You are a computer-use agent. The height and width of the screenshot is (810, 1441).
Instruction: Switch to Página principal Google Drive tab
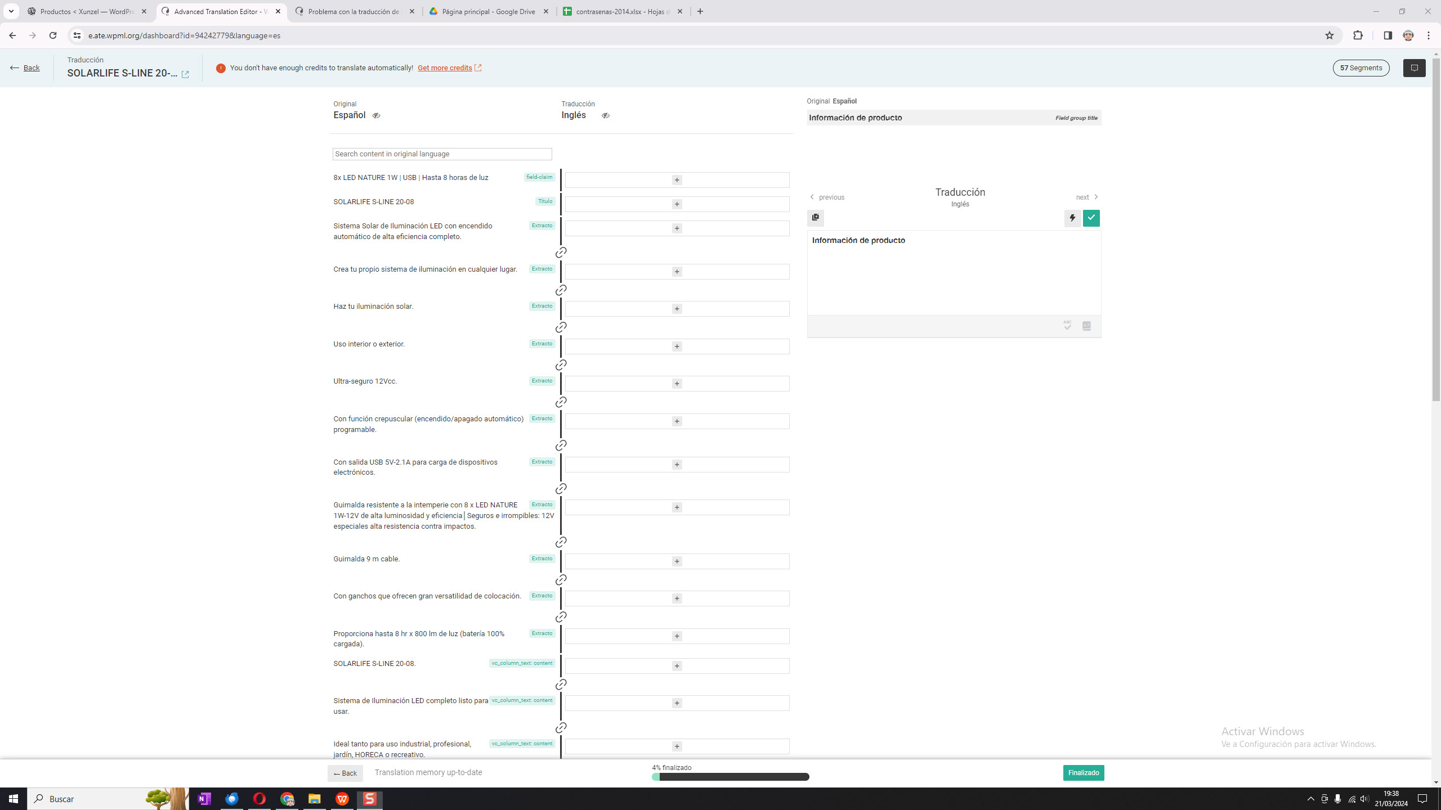coord(489,11)
